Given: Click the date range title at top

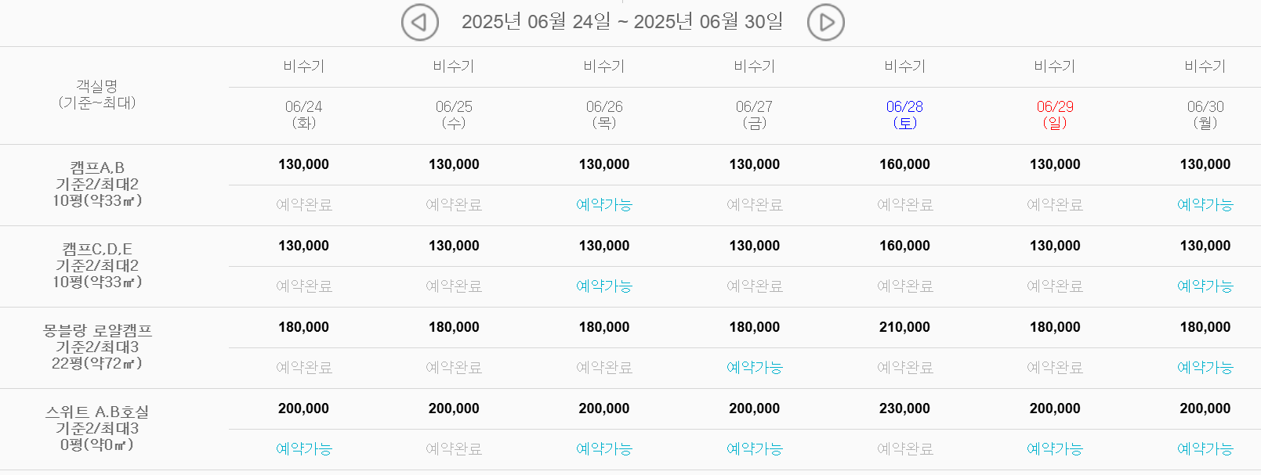Looking at the screenshot, I should click(x=622, y=22).
